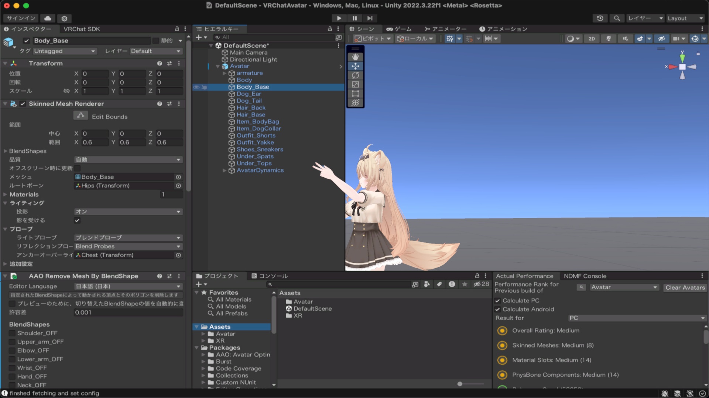Toggle console error filter icon

coord(452,284)
